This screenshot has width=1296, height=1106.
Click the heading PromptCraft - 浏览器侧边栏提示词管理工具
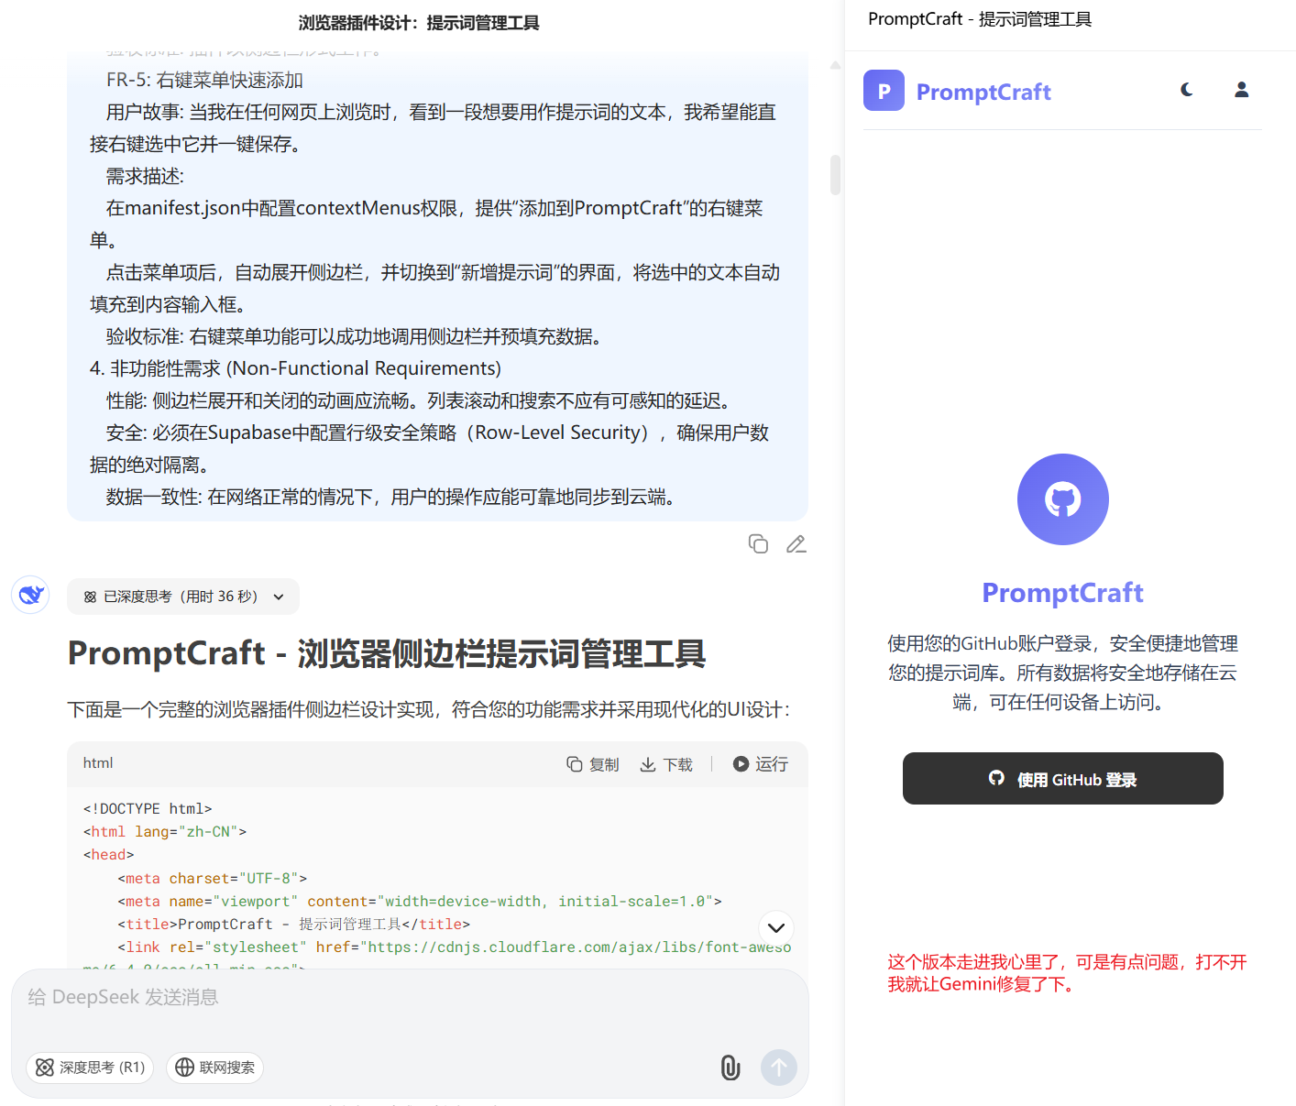(387, 653)
